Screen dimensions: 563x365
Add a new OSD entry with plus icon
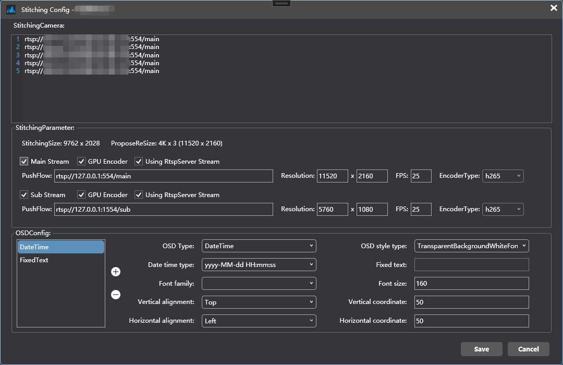click(x=116, y=272)
